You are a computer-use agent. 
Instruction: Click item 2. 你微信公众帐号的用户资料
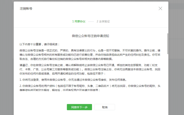90,88
